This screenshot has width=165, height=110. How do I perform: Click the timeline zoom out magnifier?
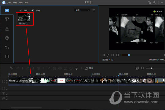pyautogui.click(x=143, y=68)
